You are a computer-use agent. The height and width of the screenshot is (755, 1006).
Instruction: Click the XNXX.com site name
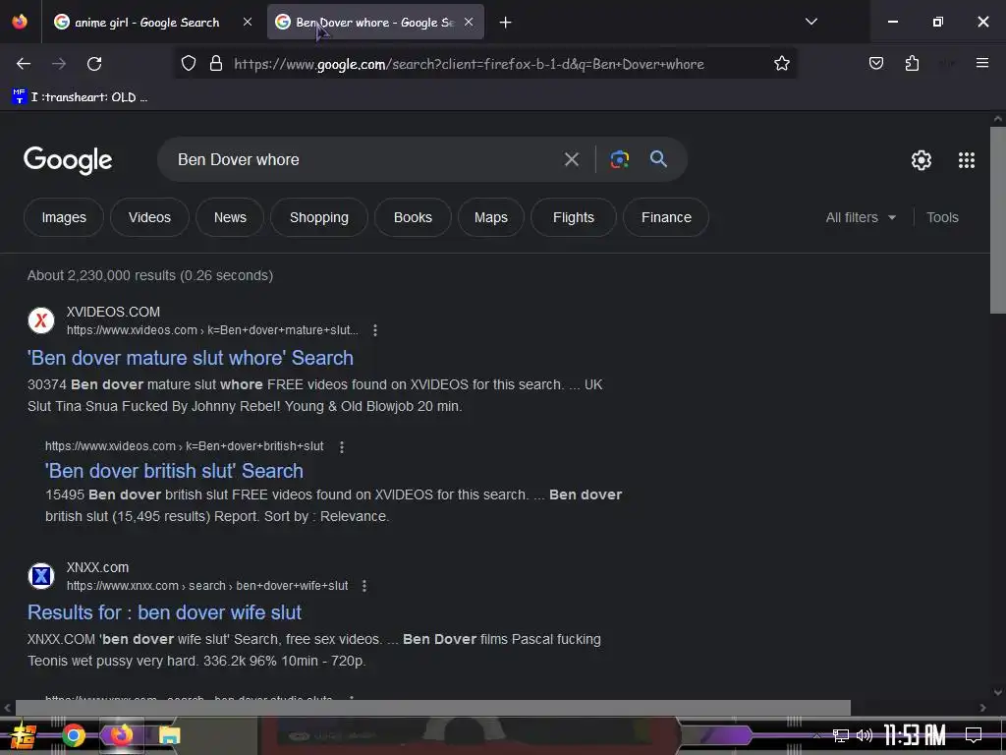coord(97,567)
